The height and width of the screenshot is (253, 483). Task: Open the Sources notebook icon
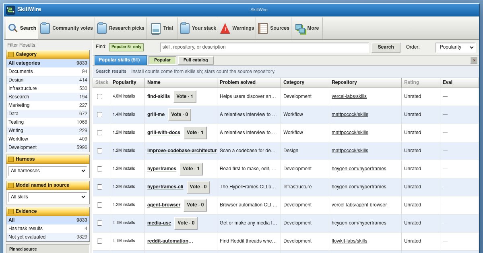pos(263,28)
